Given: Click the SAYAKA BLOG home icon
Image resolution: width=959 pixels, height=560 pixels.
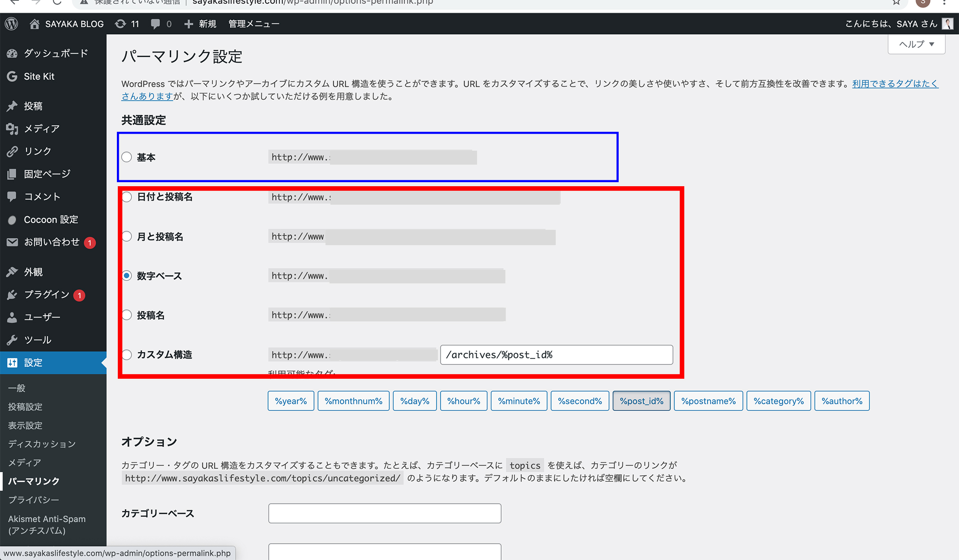Looking at the screenshot, I should (x=35, y=24).
